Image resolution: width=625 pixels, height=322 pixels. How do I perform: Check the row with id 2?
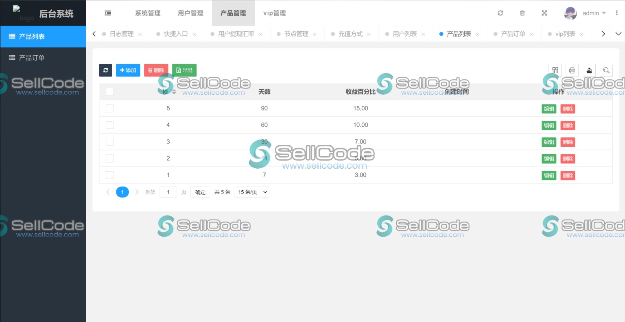coord(110,159)
